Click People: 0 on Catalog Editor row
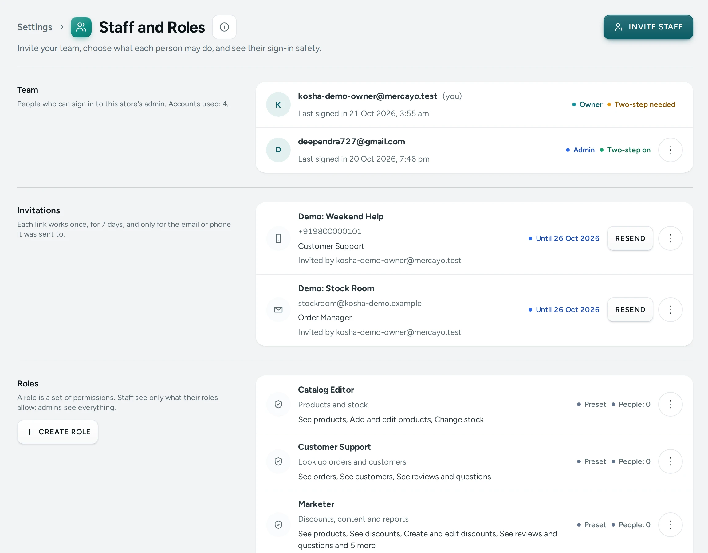This screenshot has height=553, width=708. click(631, 404)
